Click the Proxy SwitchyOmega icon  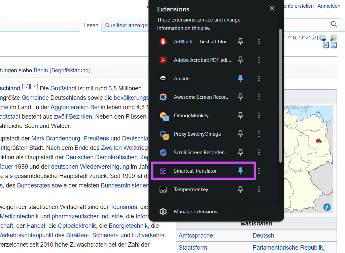pos(164,135)
